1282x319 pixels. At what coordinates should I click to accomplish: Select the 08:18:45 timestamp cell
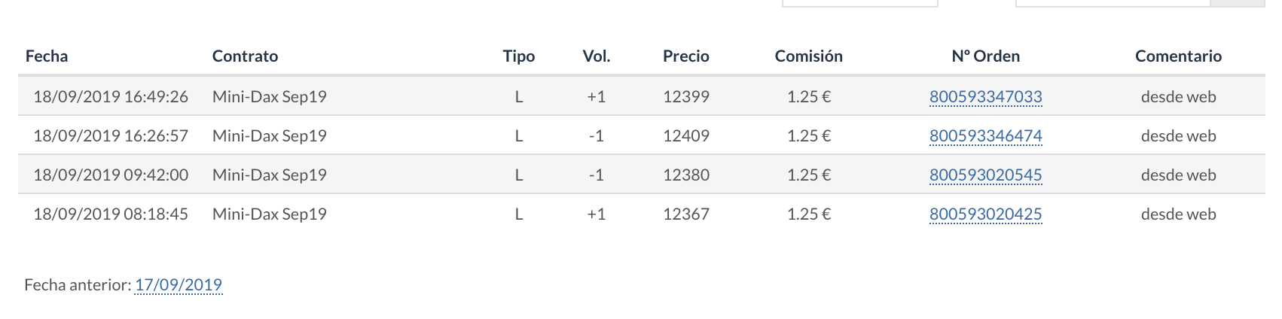pyautogui.click(x=111, y=214)
